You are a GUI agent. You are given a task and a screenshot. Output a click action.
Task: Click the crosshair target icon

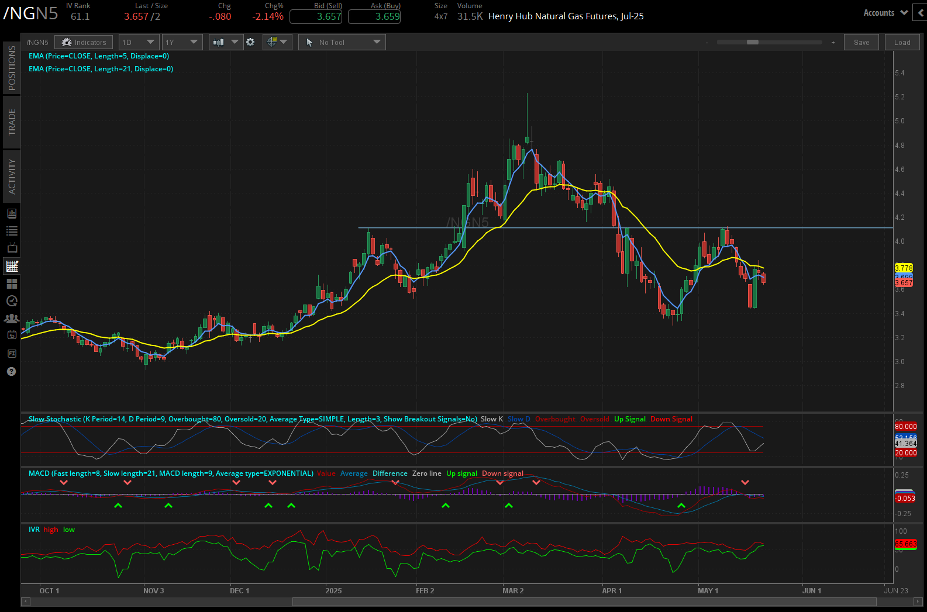(x=271, y=42)
